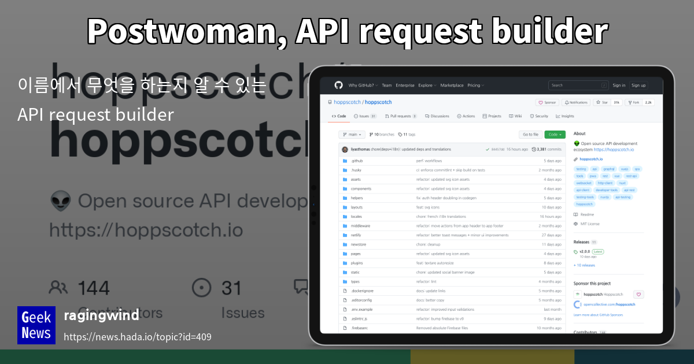694x364 pixels.
Task: Open the Readme via its book icon
Action: point(575,215)
